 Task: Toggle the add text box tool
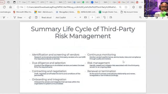tap(36, 17)
